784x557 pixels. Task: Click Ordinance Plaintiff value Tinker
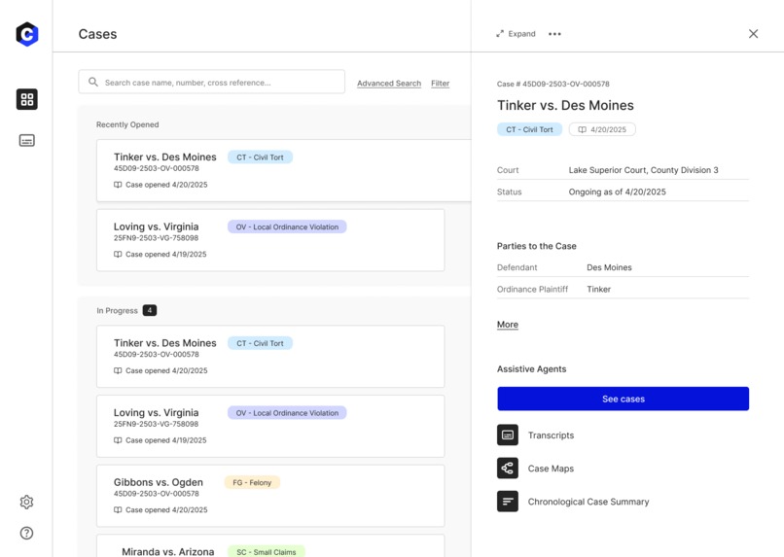[x=598, y=290]
